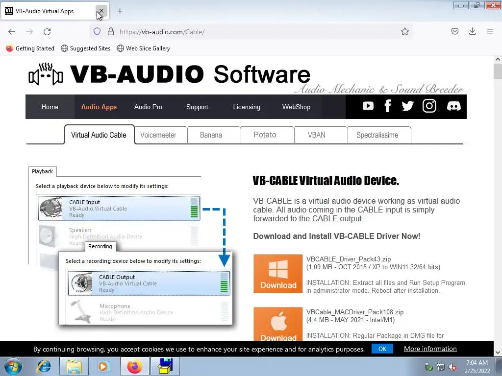This screenshot has height=376, width=502.
Task: Click the VB-Audio speaker logo
Action: [46, 74]
